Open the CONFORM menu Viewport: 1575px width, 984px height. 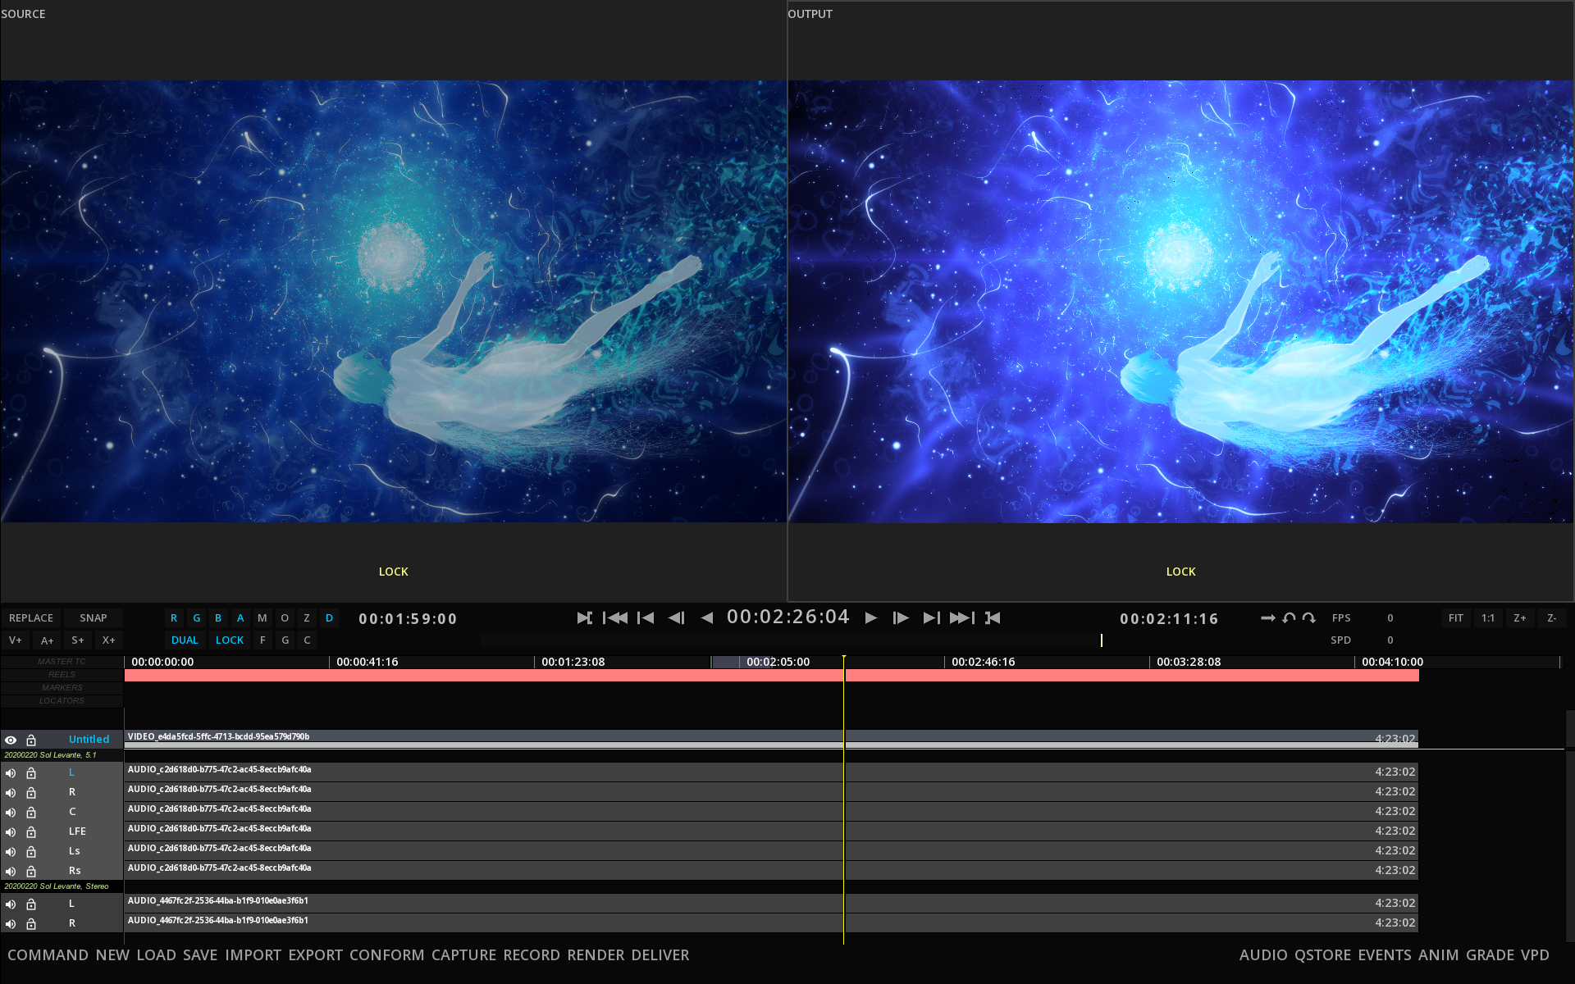pos(386,955)
